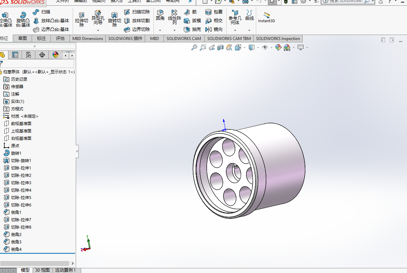Open the 参考几何体 reference geometry tool
The image size is (407, 273).
click(235, 17)
